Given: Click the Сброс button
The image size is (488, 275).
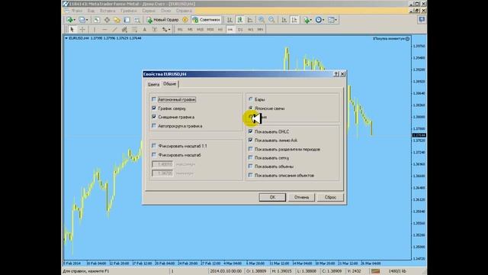Looking at the screenshot, I should (330, 197).
